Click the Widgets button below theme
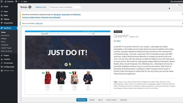The width and height of the screenshot is (183, 103). [x=92, y=100]
